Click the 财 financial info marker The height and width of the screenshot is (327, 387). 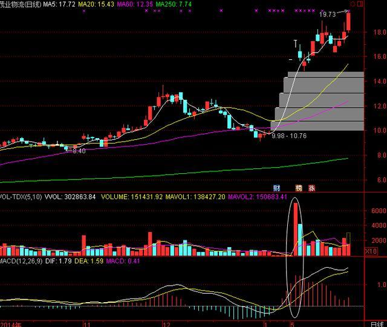(277, 188)
